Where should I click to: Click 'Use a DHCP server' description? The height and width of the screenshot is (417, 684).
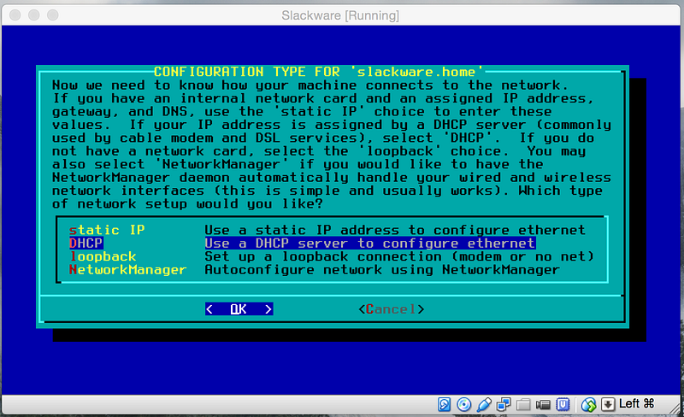370,243
